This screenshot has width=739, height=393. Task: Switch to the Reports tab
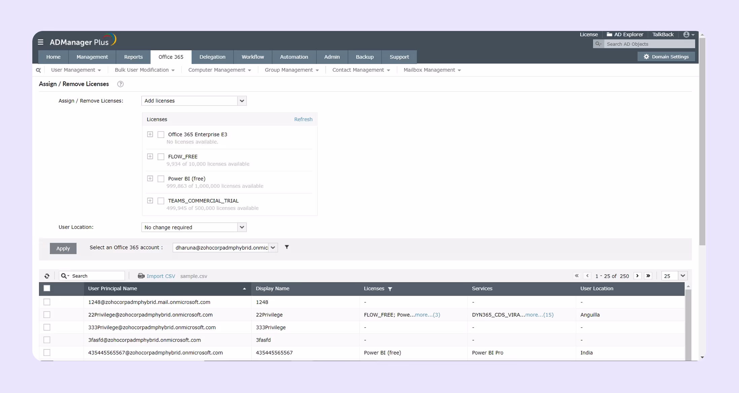tap(133, 57)
